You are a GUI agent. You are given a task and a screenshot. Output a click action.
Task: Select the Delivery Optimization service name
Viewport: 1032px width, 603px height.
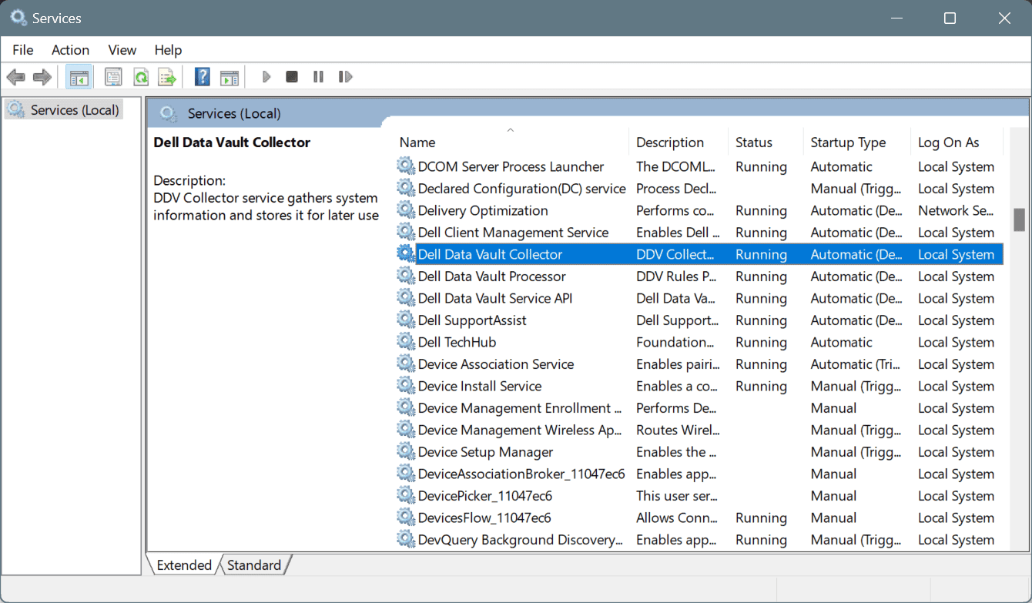click(x=483, y=210)
